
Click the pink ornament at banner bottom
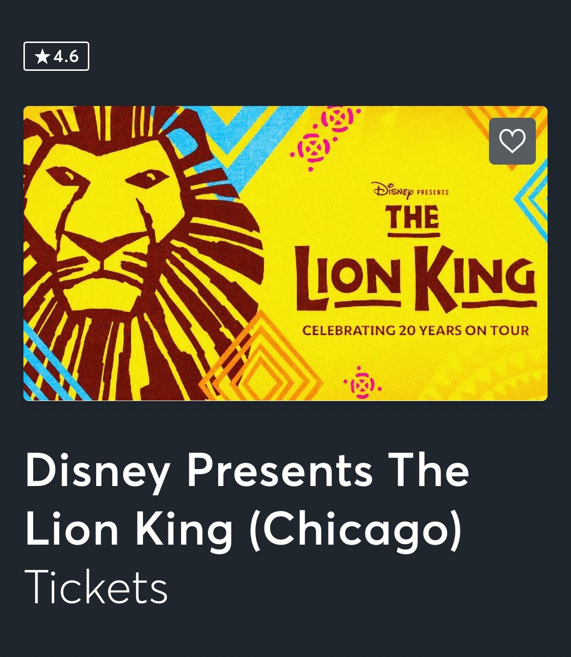tap(362, 383)
